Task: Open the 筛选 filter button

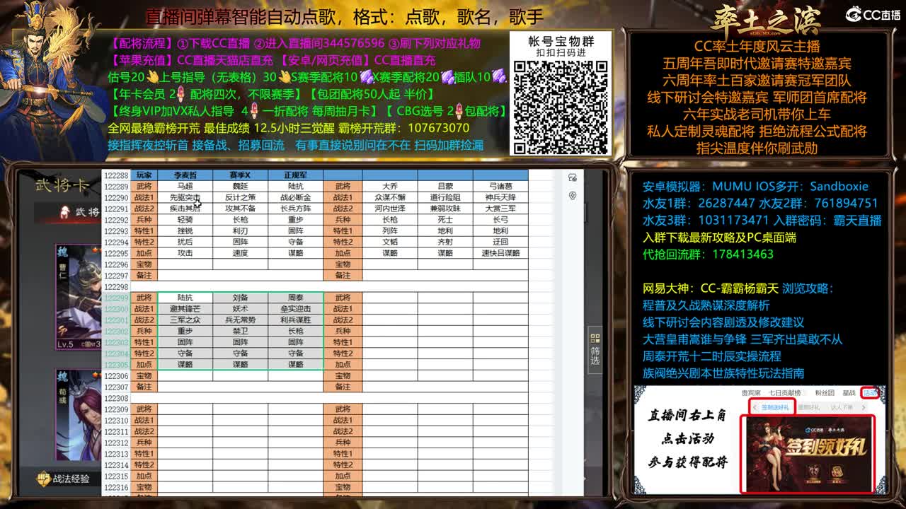Action: pyautogui.click(x=595, y=349)
